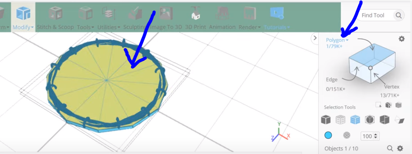Choose the gray cube selection tool icon
412x154 pixels.
pyautogui.click(x=398, y=105)
